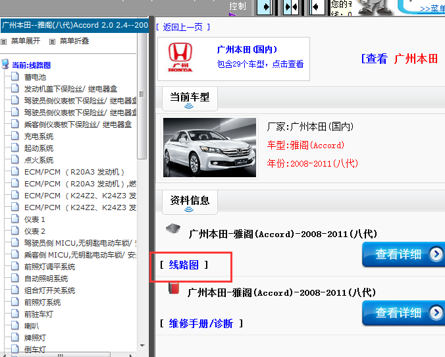Screen dimensions: 445x357
Task: Click the page icon beside 前照灯系统
Action: click(x=15, y=302)
